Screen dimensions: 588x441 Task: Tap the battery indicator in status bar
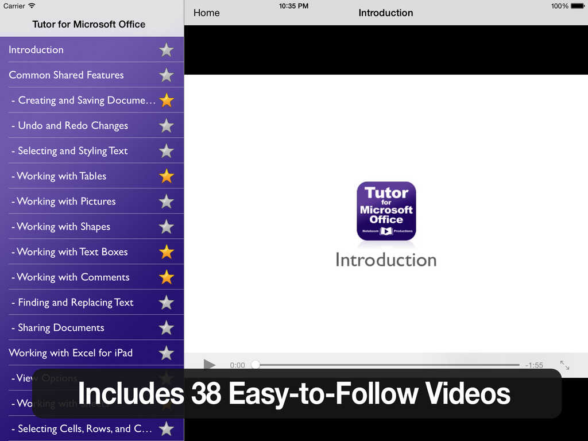click(577, 6)
